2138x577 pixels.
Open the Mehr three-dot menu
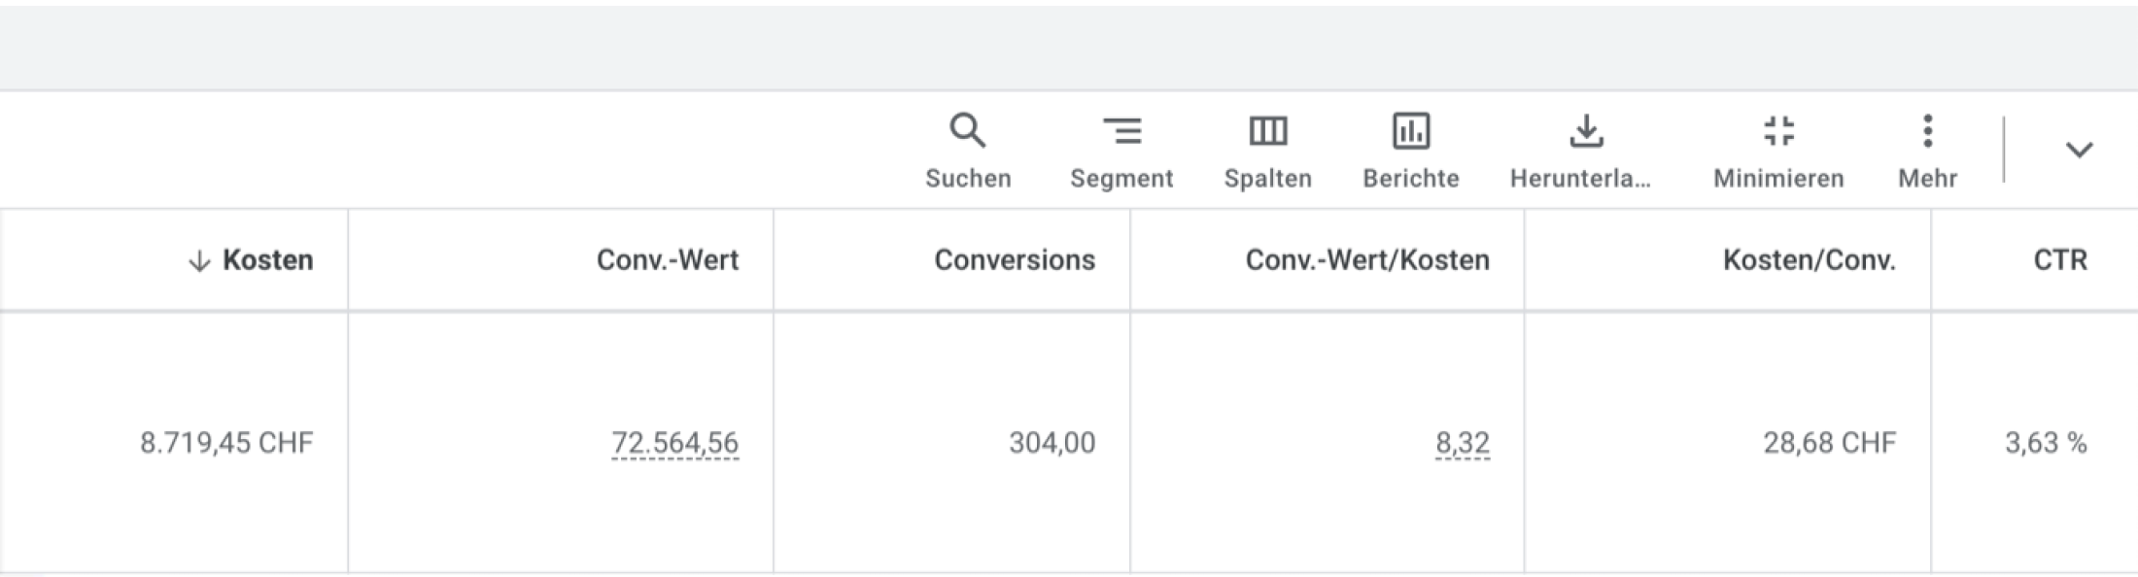click(1927, 151)
